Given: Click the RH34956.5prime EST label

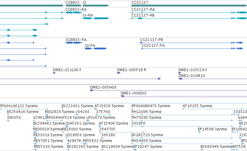Looking at the screenshot, I should tap(146, 141).
